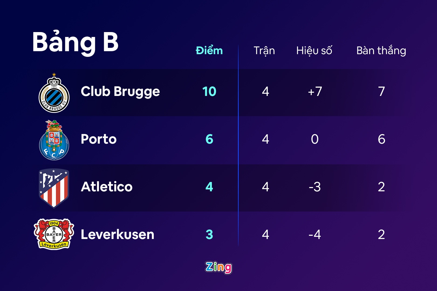
Task: Click Club Brugge's +7 goal difference
Action: click(315, 92)
